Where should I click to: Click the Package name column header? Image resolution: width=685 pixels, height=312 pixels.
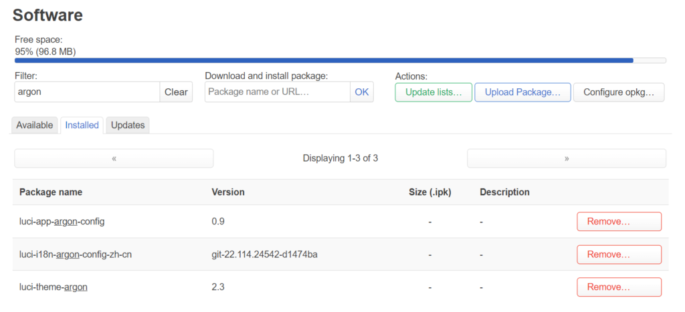pos(51,192)
